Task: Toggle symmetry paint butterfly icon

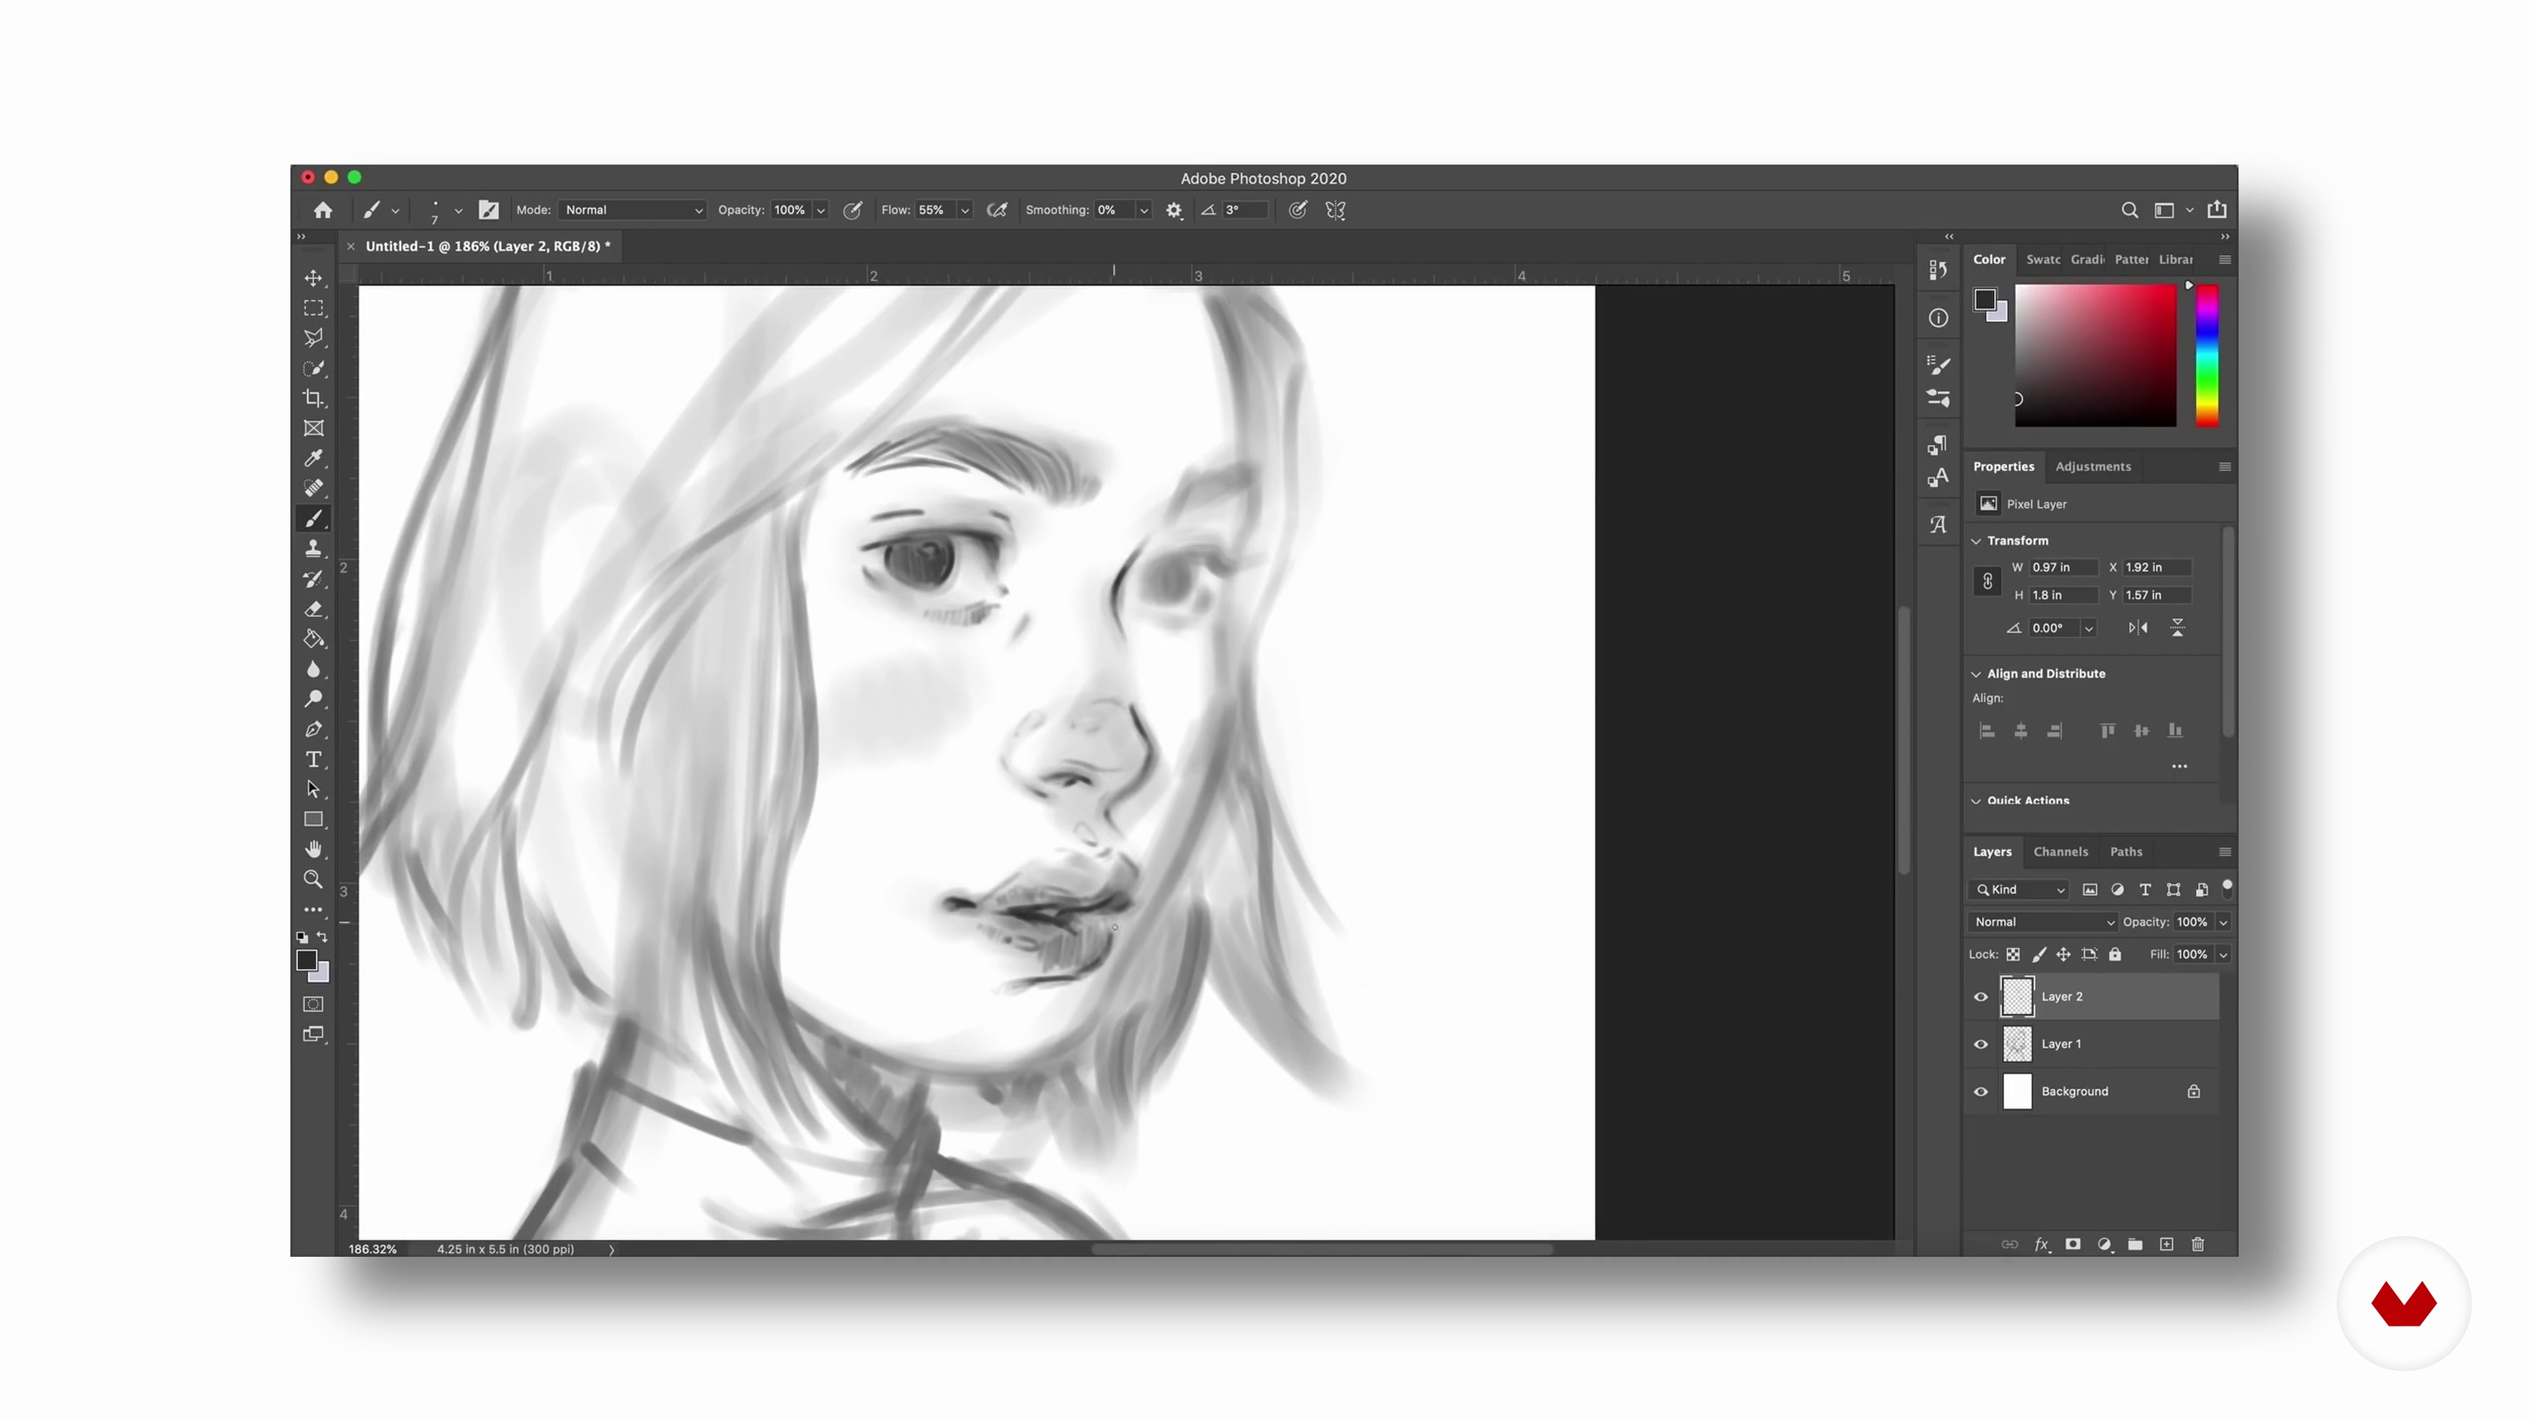Action: pos(1335,210)
